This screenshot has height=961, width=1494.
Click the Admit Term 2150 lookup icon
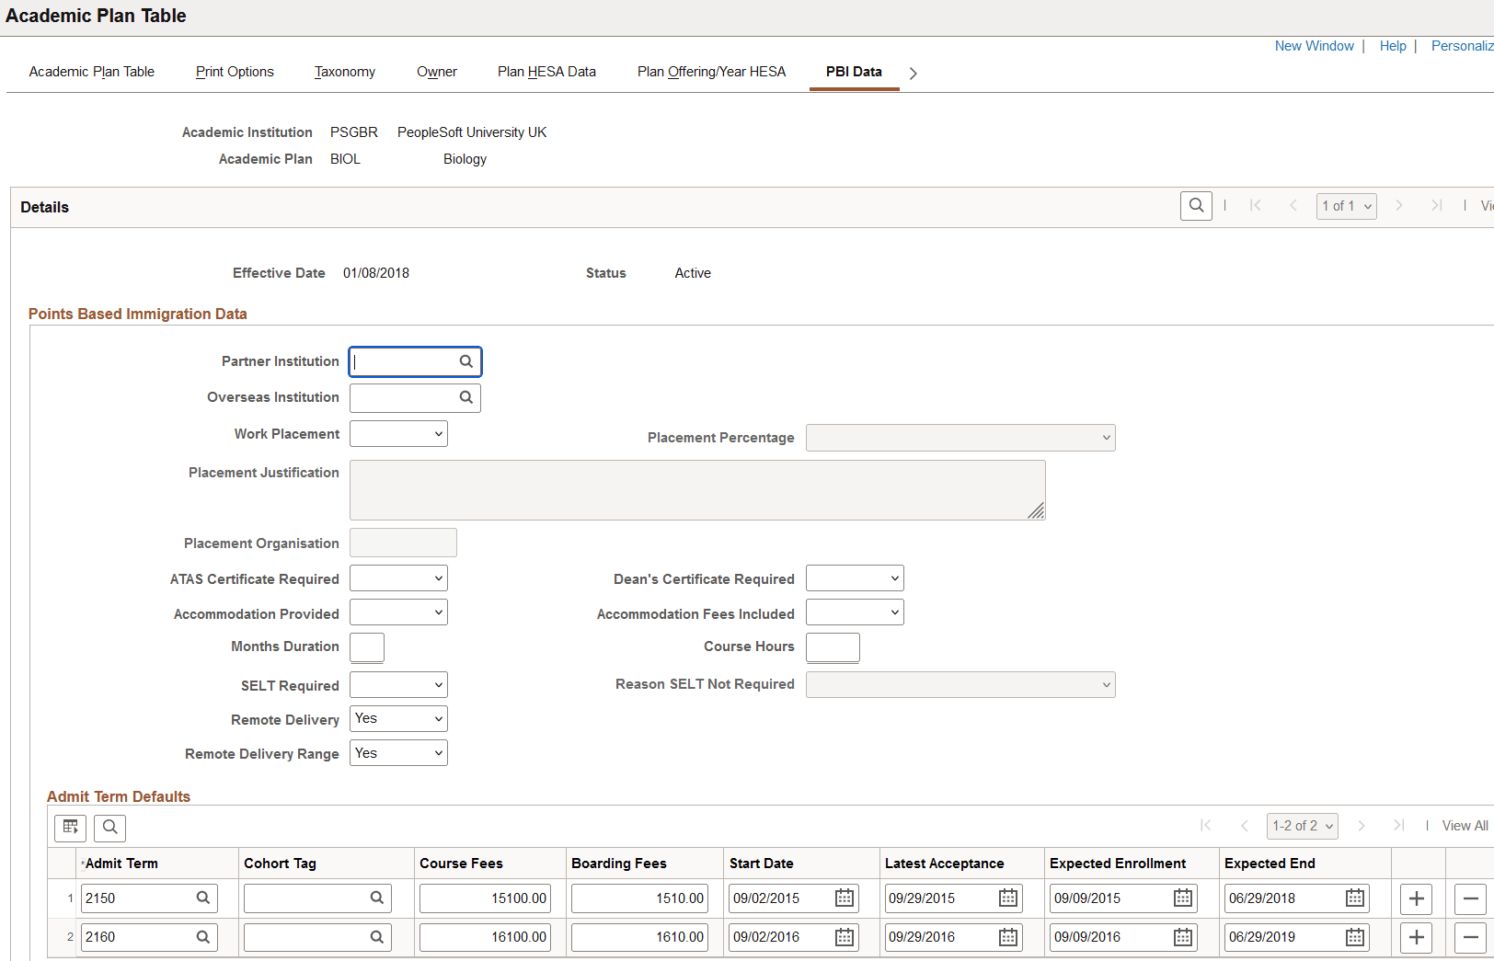point(203,898)
